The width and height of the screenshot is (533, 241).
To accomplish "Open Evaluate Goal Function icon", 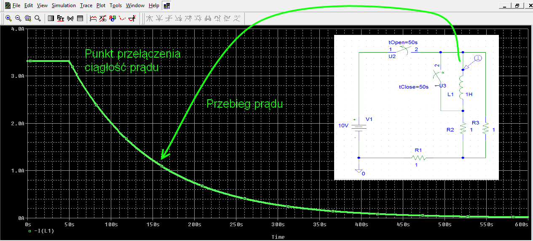I will 103,18.
